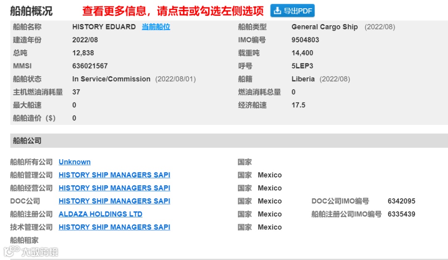The image size is (448, 260).
Task: Select the flag state Liberia
Action: (303, 79)
